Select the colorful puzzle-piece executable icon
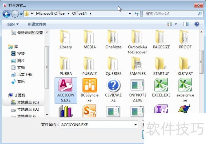This screenshot has height=144, width=206. 184,109
